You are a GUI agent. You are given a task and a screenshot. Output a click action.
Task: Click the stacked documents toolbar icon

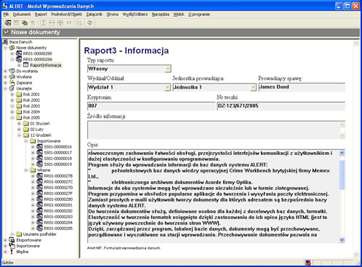pyautogui.click(x=25, y=23)
